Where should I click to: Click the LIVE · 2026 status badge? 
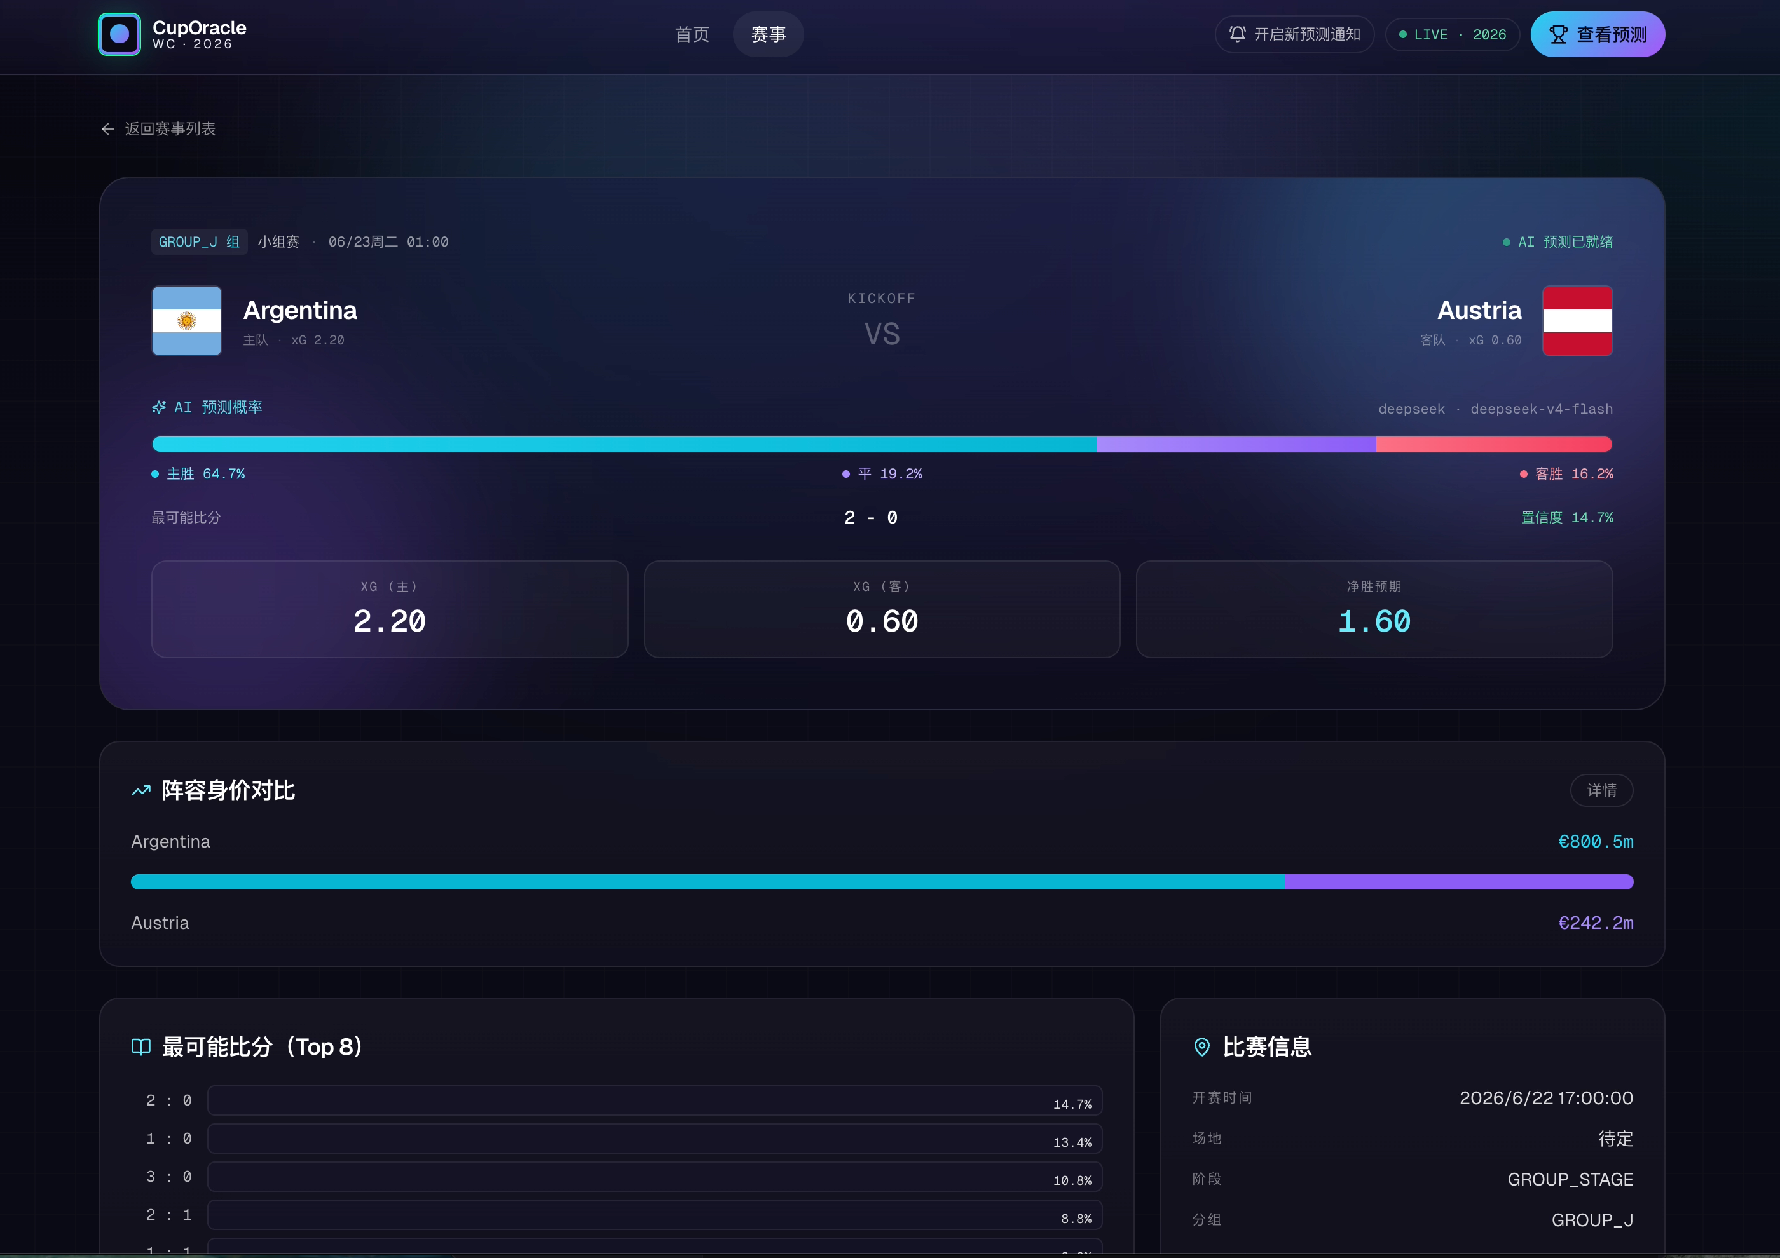[x=1453, y=34]
